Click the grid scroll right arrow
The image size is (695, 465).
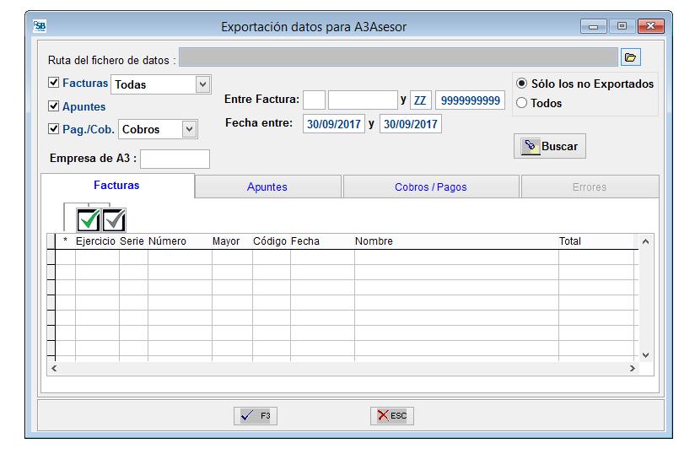click(x=633, y=368)
